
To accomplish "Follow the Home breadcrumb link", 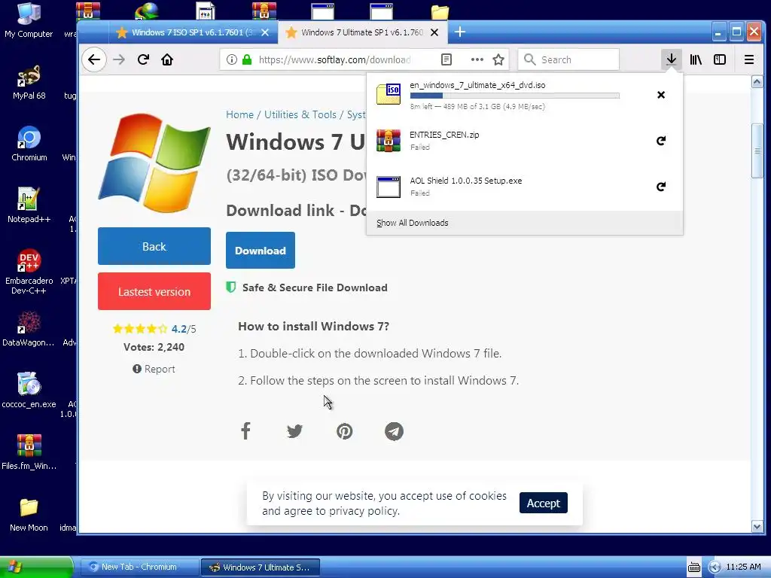I will (239, 114).
